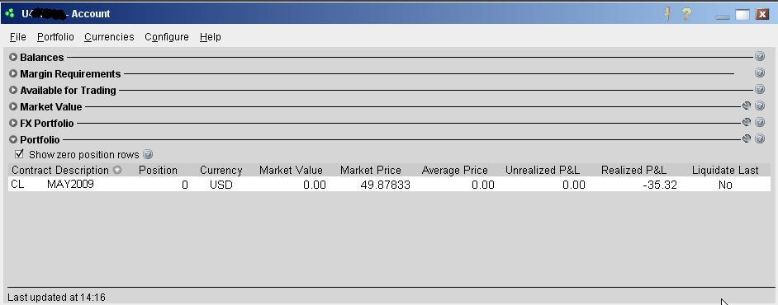
Task: Click the Liquidate Last column header
Action: pyautogui.click(x=725, y=171)
